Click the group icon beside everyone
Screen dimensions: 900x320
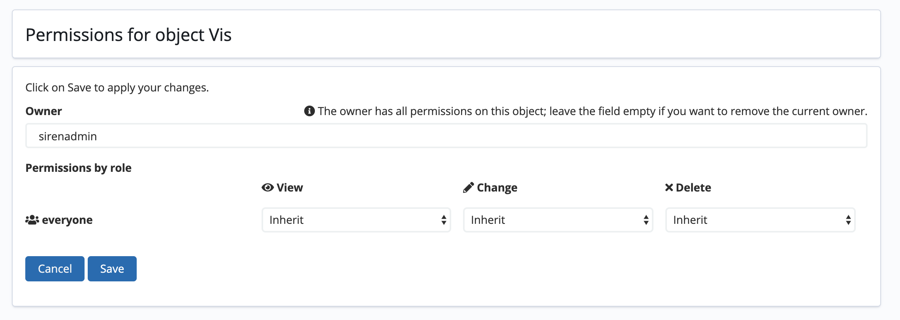coord(32,220)
